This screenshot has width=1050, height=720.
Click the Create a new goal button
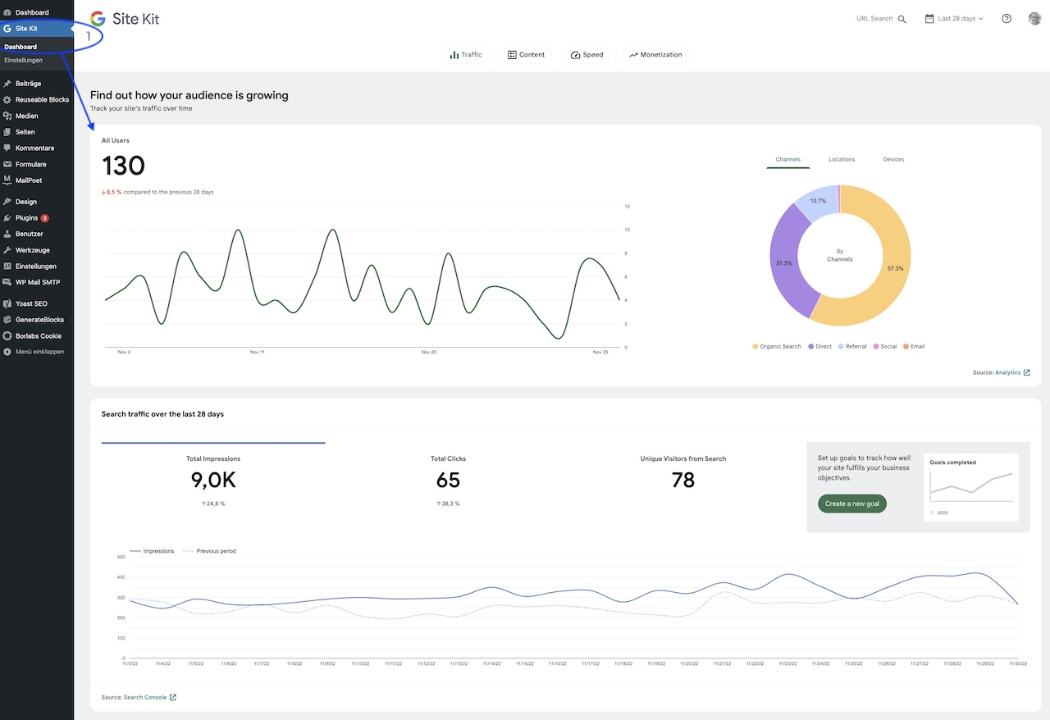point(852,504)
